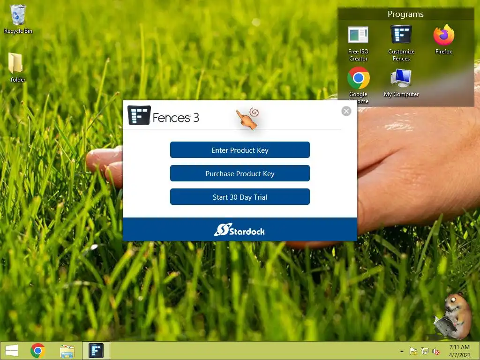This screenshot has height=360, width=480.
Task: Open Google Chrome icon in Programs fence
Action: [358, 85]
